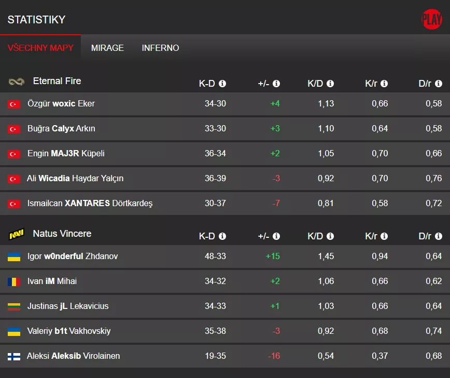Click the Ukrainian flag next to w0nderful
Image resolution: width=450 pixels, height=378 pixels.
[13, 256]
